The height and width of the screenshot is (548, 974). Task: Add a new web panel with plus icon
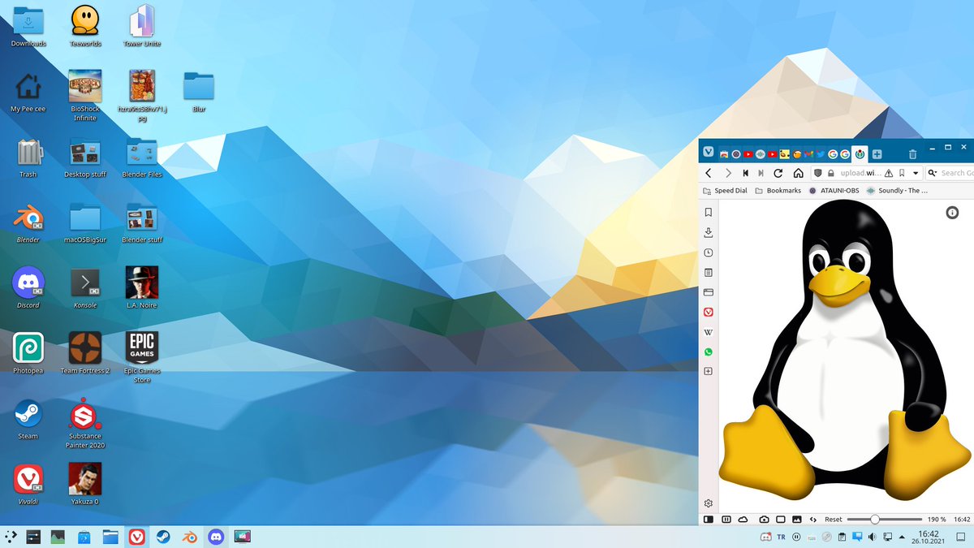coord(708,371)
